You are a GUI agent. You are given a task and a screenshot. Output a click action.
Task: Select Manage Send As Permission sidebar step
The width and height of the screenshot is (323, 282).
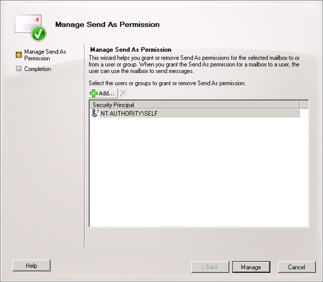pos(45,55)
